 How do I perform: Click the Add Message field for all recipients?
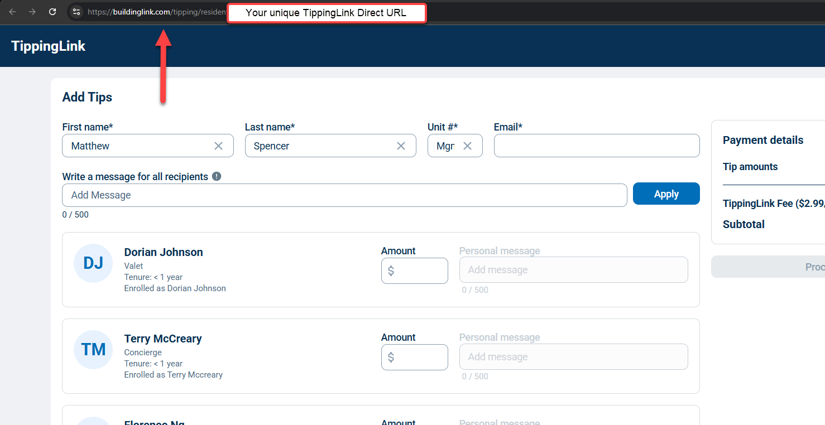(344, 195)
